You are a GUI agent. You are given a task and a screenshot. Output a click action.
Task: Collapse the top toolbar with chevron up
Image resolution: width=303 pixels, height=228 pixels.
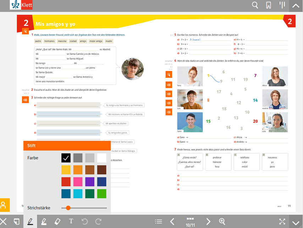coord(296,5)
